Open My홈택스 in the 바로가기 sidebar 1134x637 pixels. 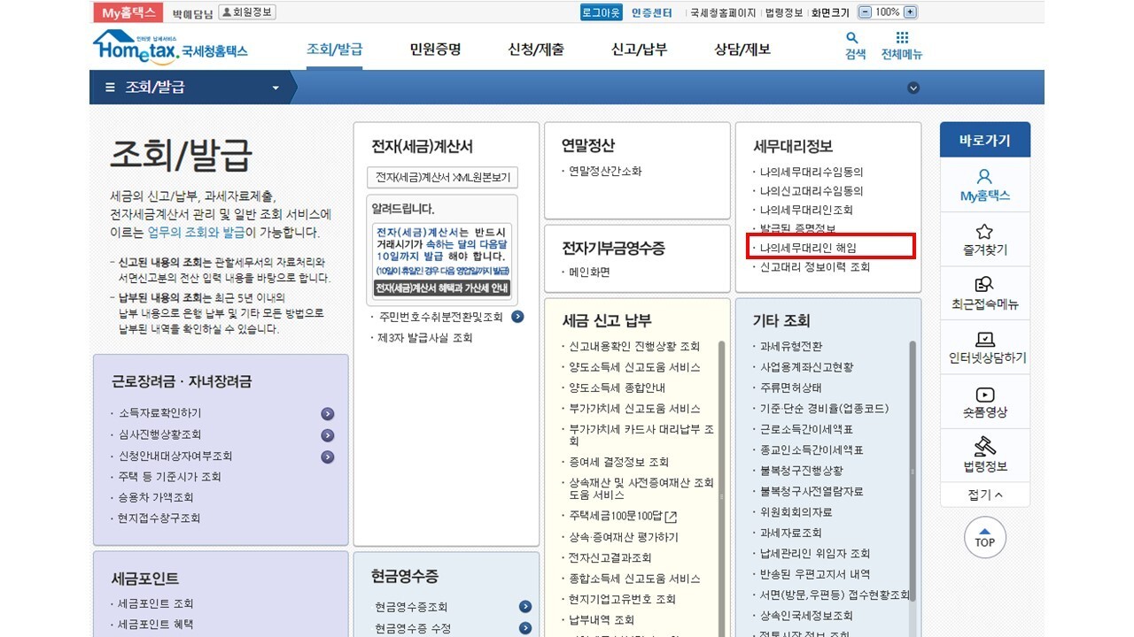coord(984,185)
